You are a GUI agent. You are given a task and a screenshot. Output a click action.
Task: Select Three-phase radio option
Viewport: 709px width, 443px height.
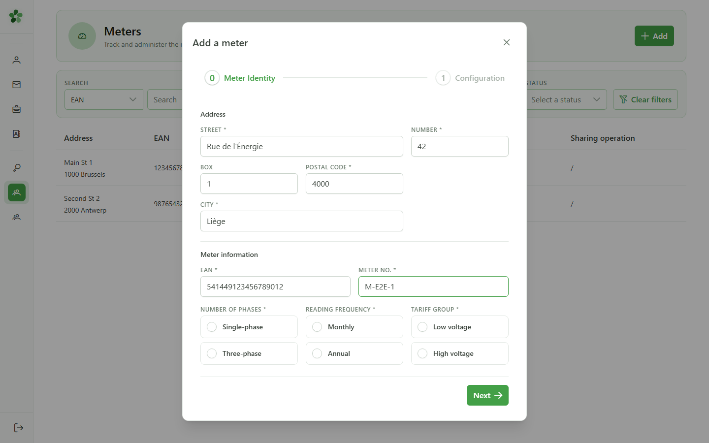(x=249, y=353)
